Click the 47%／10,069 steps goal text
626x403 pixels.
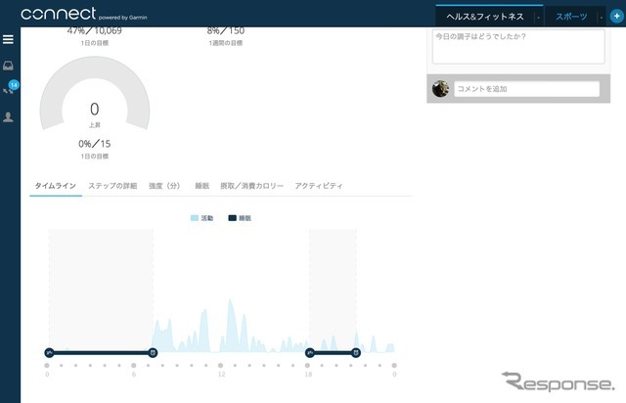click(x=95, y=30)
